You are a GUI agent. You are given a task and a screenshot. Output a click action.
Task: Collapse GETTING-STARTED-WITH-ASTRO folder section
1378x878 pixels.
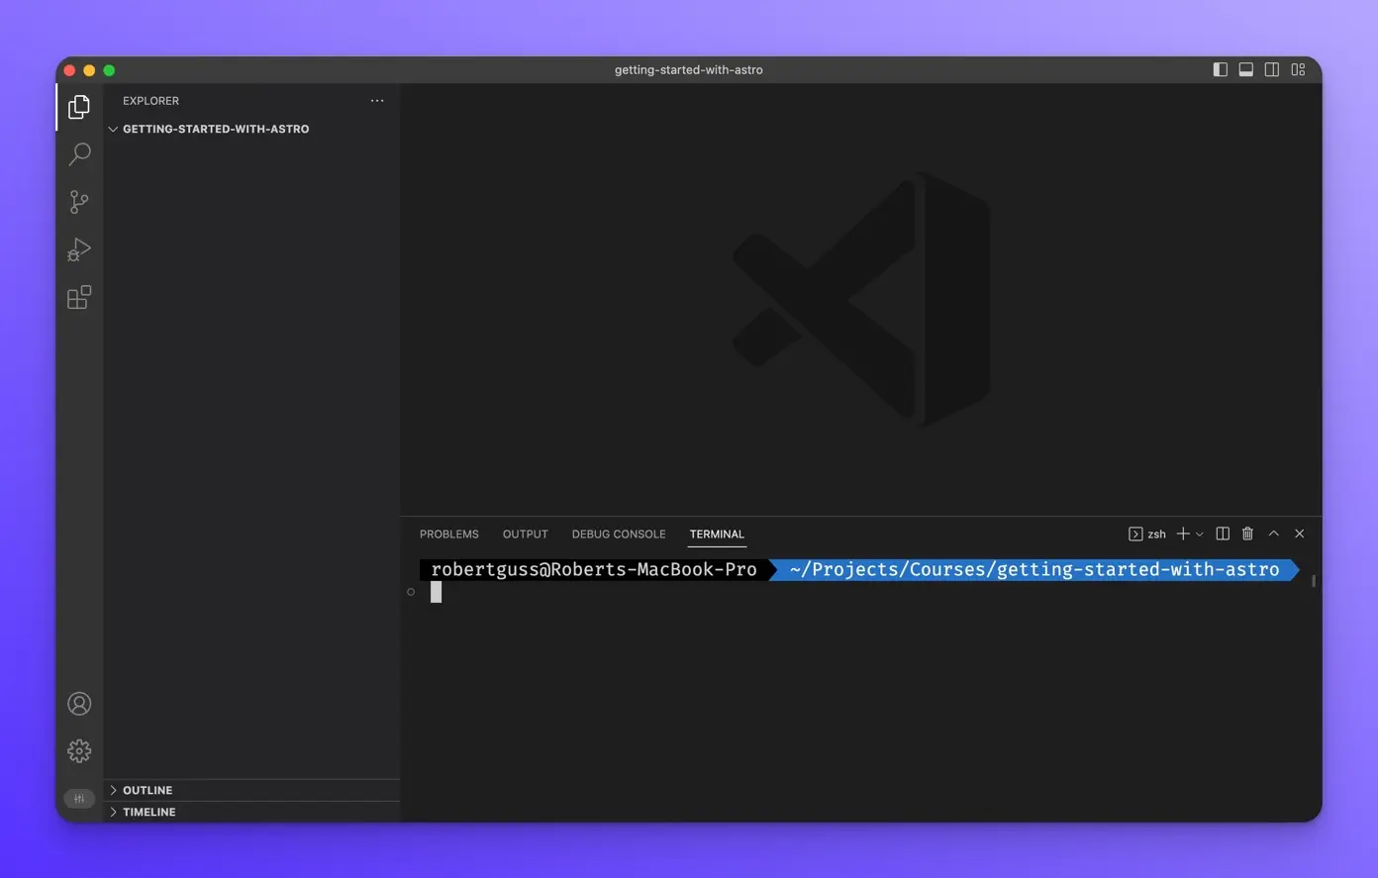click(x=251, y=129)
